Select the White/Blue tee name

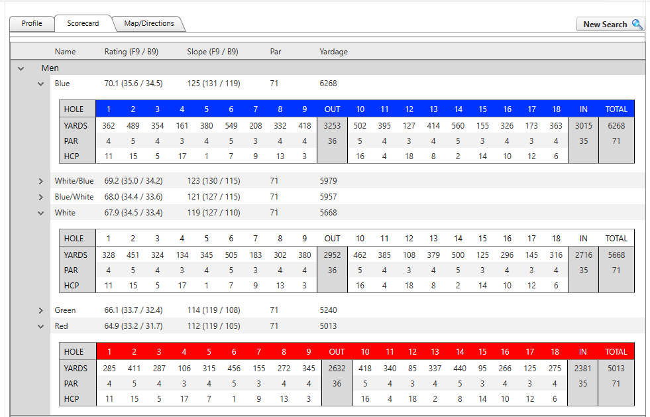tap(74, 181)
